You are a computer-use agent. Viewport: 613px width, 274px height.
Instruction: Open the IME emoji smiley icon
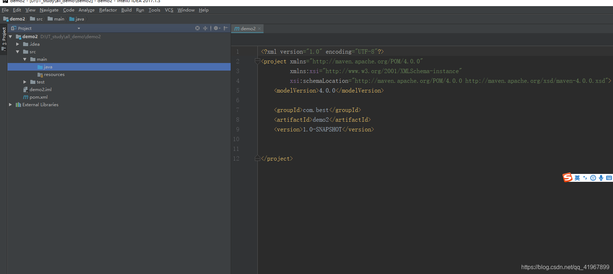tap(593, 178)
